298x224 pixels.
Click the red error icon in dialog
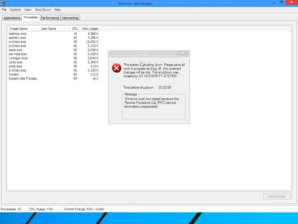(116, 68)
